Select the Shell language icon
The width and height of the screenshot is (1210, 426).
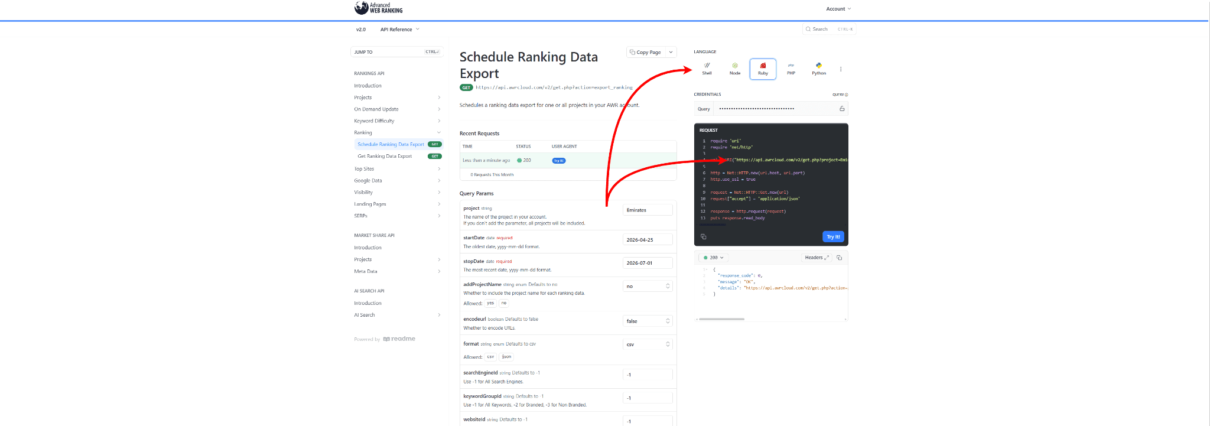point(707,69)
